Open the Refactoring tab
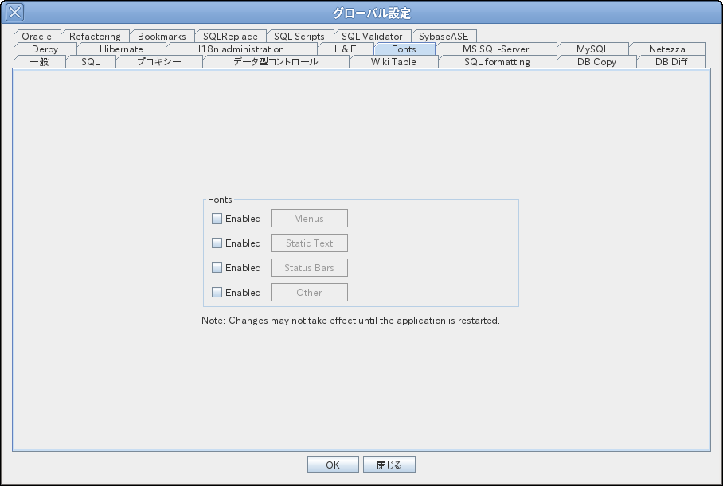This screenshot has height=486, width=723. [x=95, y=36]
